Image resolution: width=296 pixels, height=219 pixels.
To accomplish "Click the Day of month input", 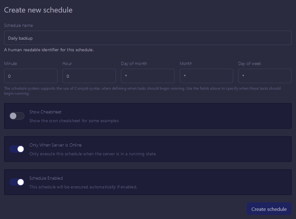I will (148, 76).
